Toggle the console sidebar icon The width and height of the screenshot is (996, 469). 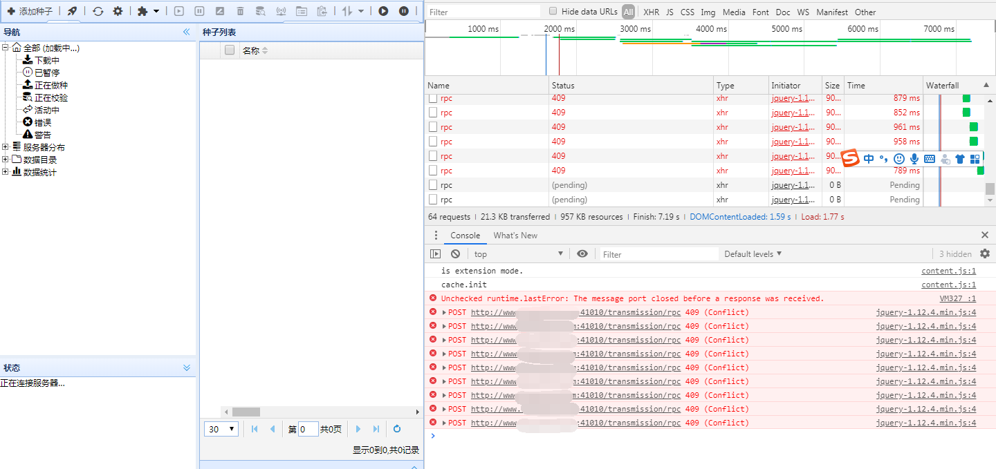[x=435, y=254]
